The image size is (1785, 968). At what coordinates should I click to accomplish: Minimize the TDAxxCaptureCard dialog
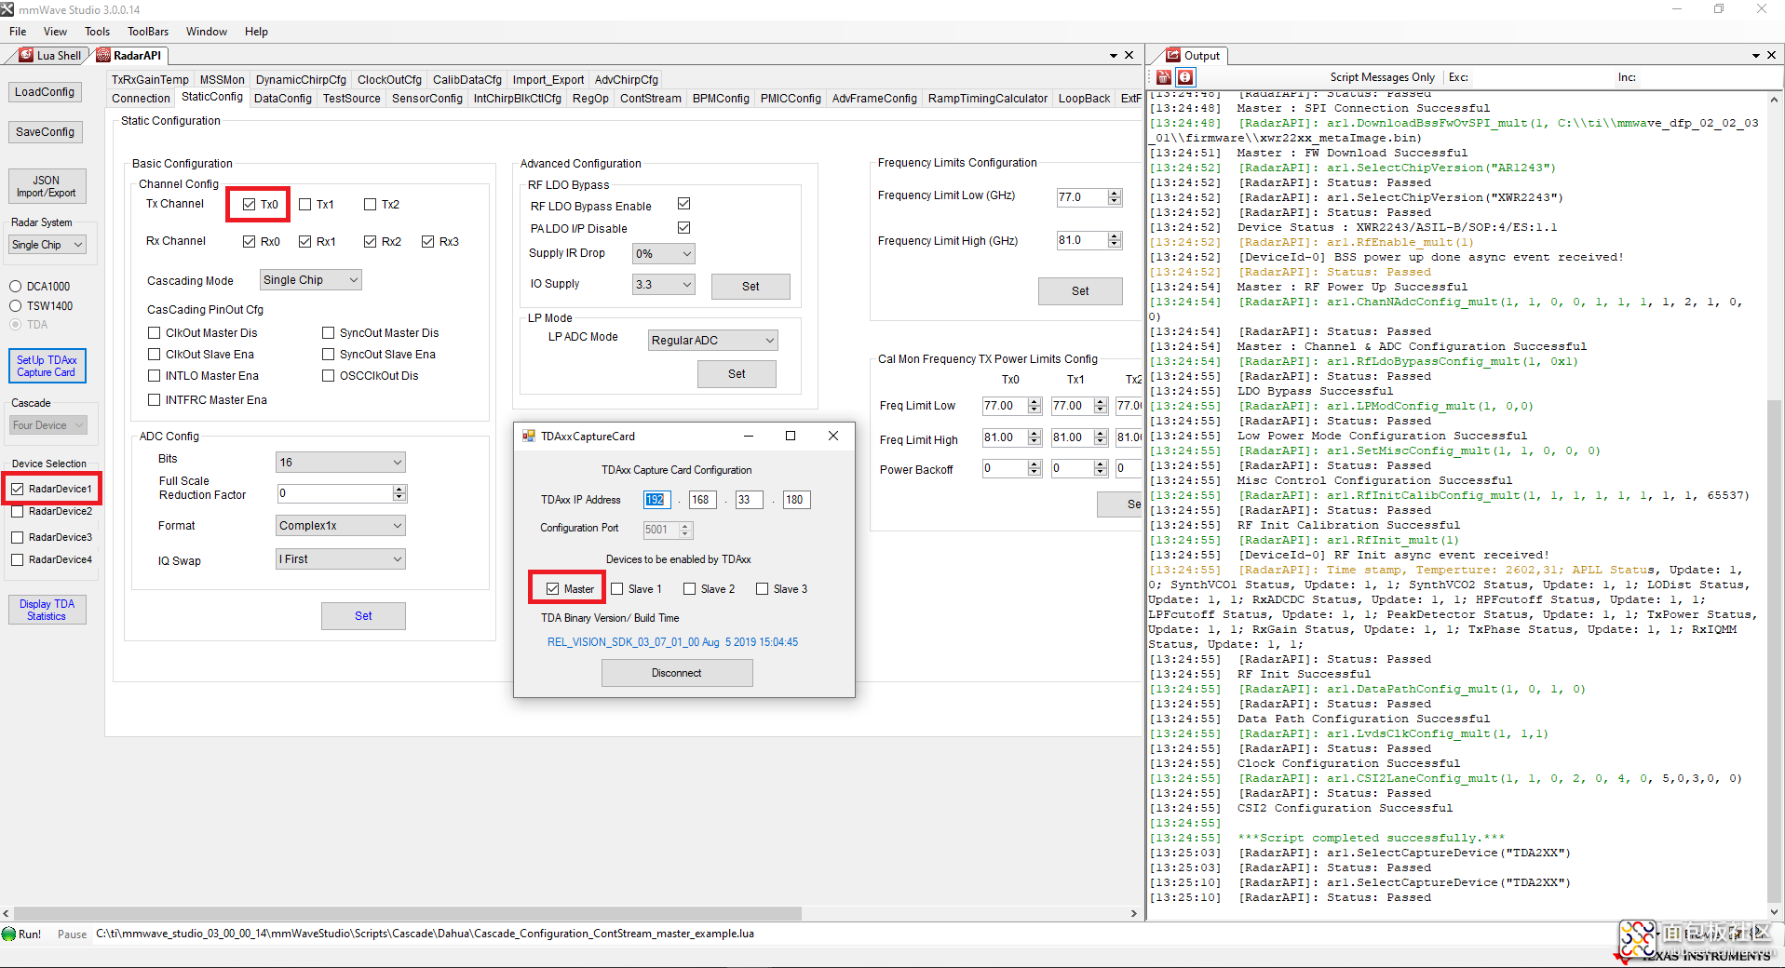[x=749, y=436]
